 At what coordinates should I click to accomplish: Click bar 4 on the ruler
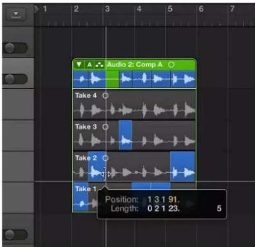pos(139,9)
